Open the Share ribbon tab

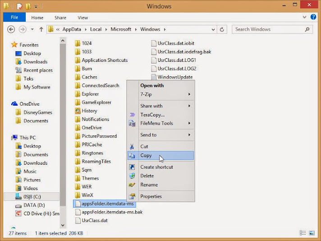click(60, 18)
